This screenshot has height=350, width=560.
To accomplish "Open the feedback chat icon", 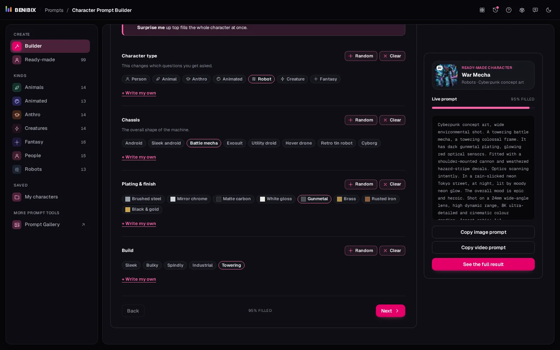I will coord(535,10).
